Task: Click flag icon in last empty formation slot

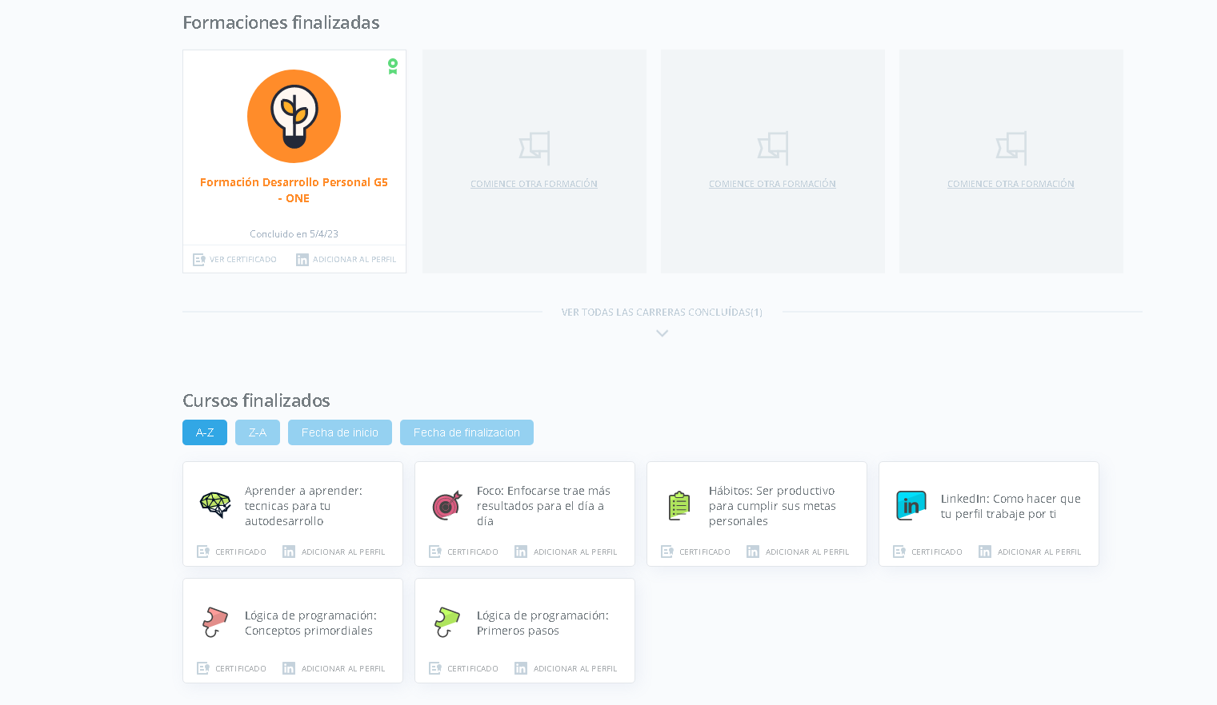Action: pos(1011,148)
